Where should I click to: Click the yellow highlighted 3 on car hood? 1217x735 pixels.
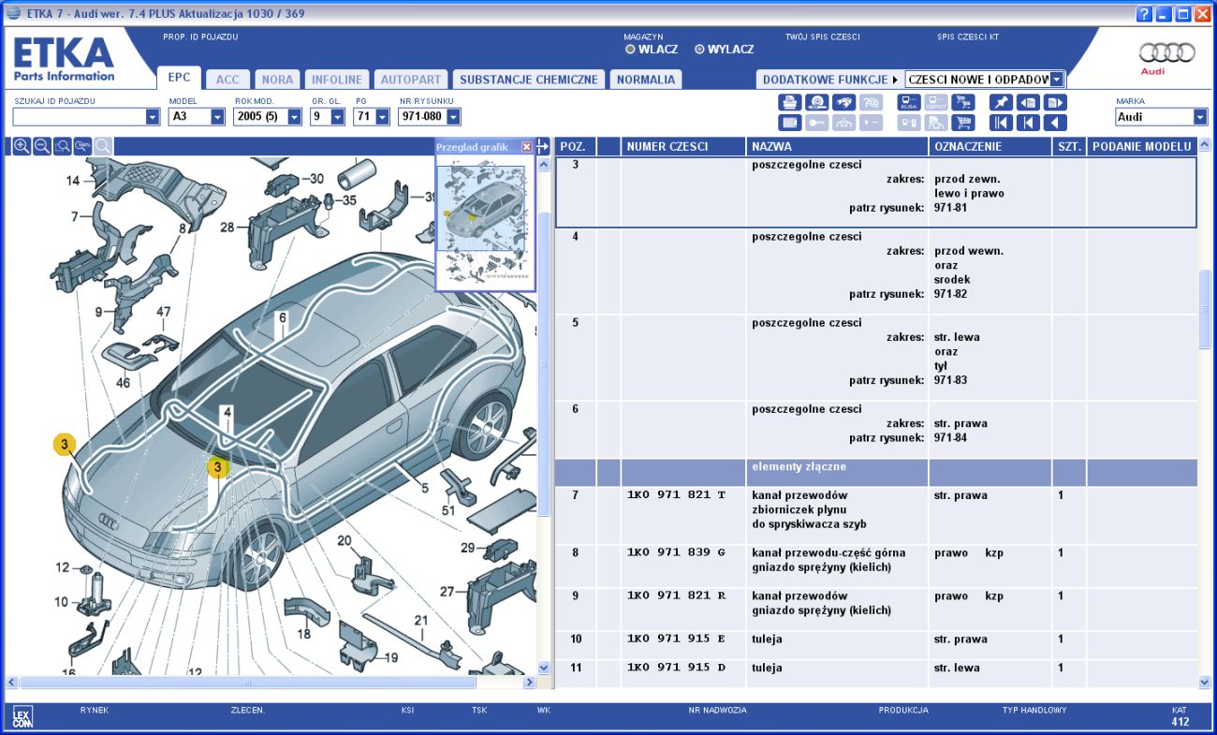218,467
